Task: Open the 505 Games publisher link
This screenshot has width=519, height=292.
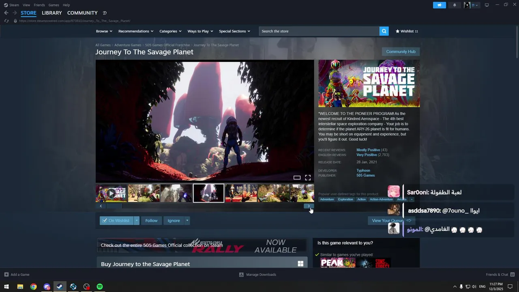Action: tap(365, 176)
